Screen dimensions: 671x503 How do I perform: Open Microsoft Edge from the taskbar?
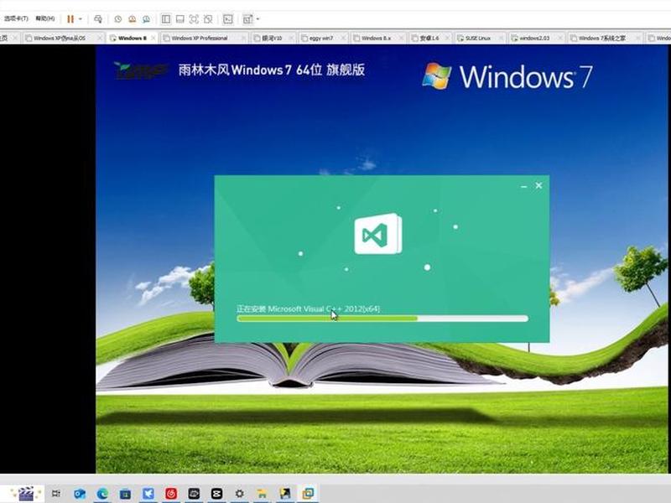click(102, 494)
